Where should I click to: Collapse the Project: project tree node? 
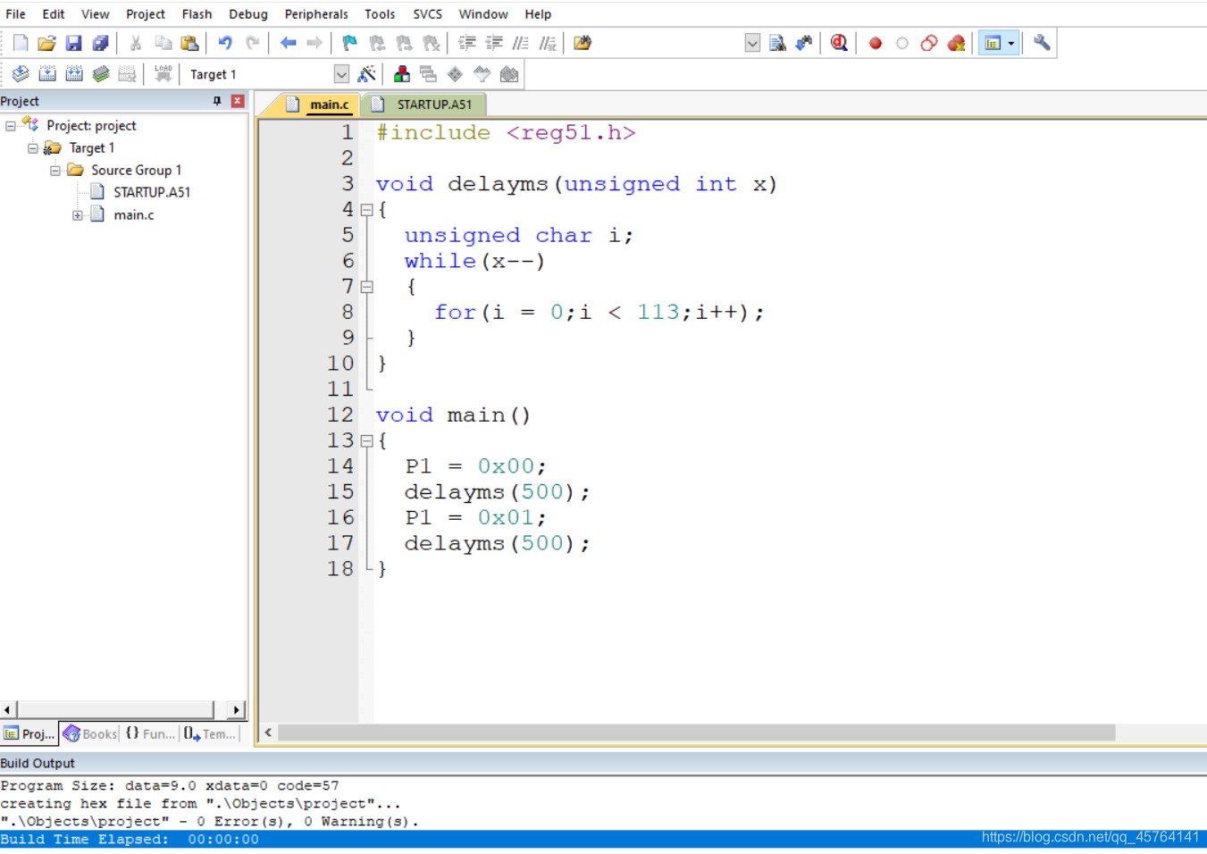(11, 126)
